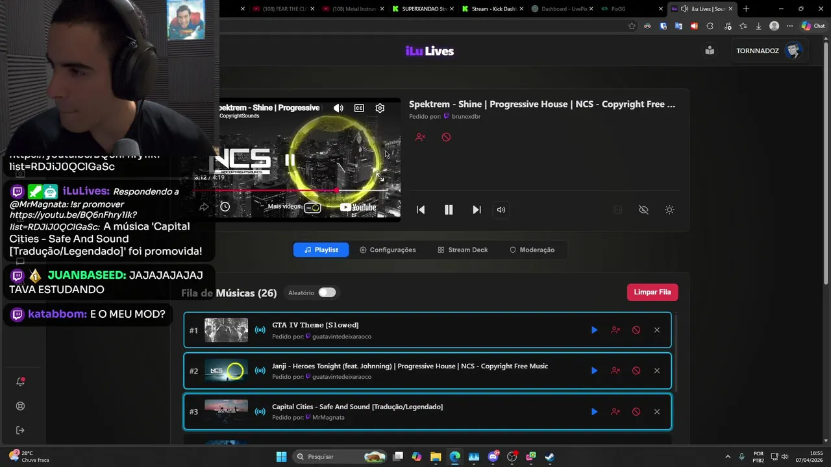831x467 pixels.
Task: Click requester brunexdbr under current song
Action: click(x=465, y=116)
